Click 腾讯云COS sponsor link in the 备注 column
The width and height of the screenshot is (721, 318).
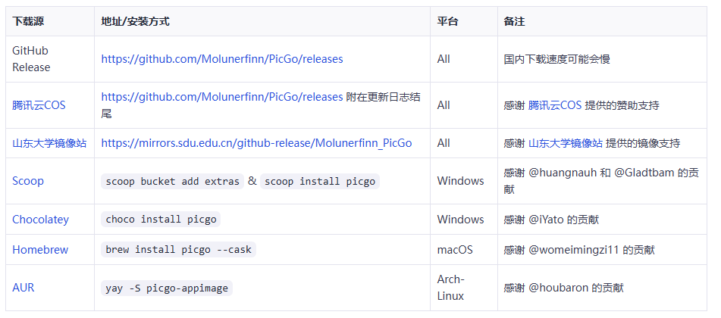tap(554, 105)
